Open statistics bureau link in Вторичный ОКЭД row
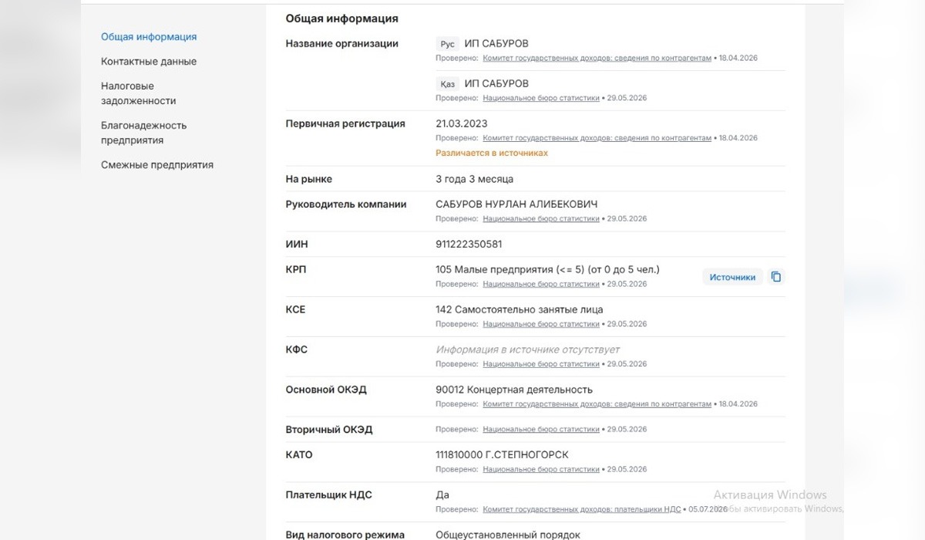925x540 pixels. click(540, 430)
